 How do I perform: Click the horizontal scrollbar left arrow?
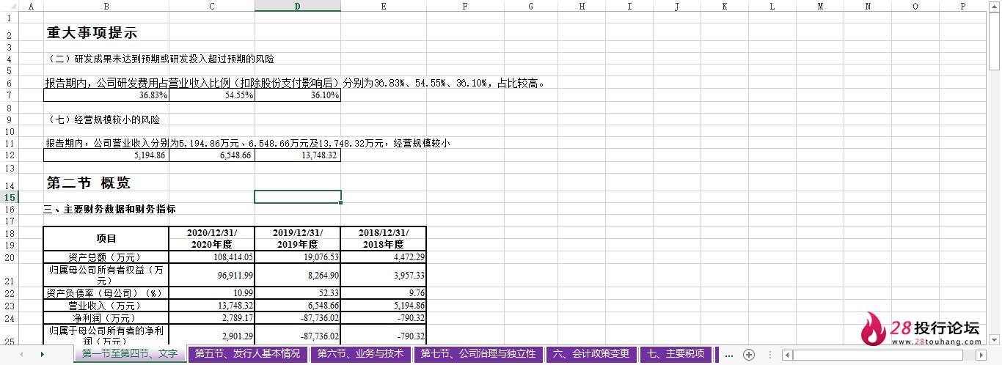[x=788, y=355]
